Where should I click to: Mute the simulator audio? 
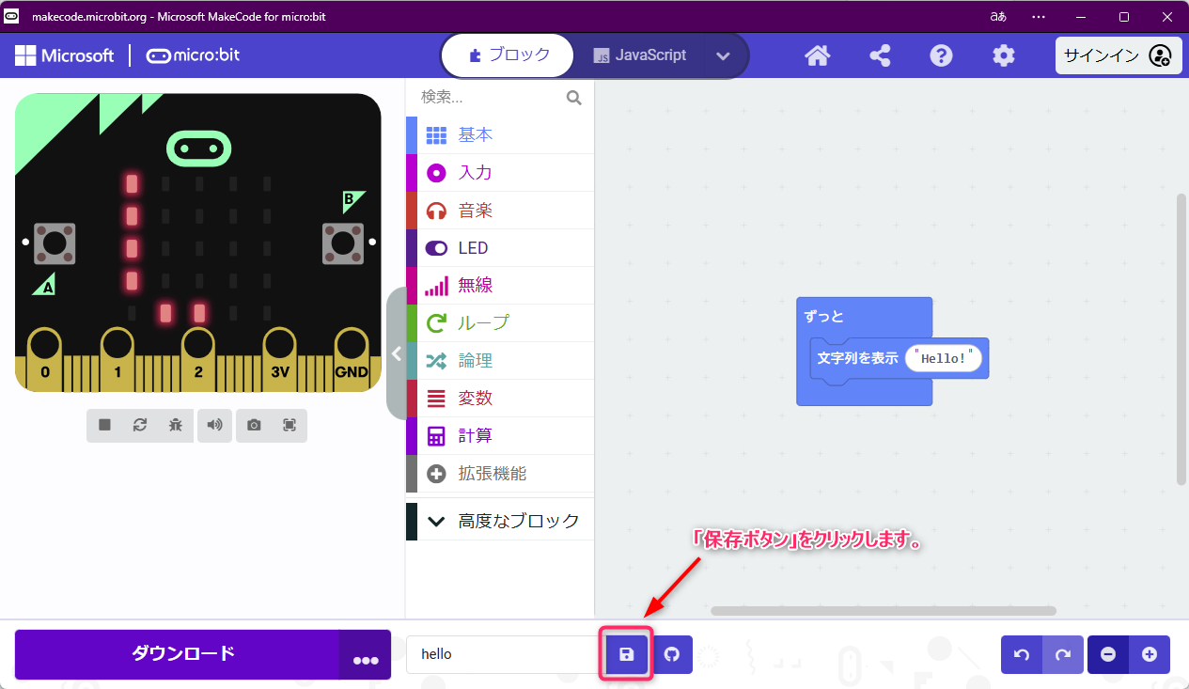click(215, 425)
